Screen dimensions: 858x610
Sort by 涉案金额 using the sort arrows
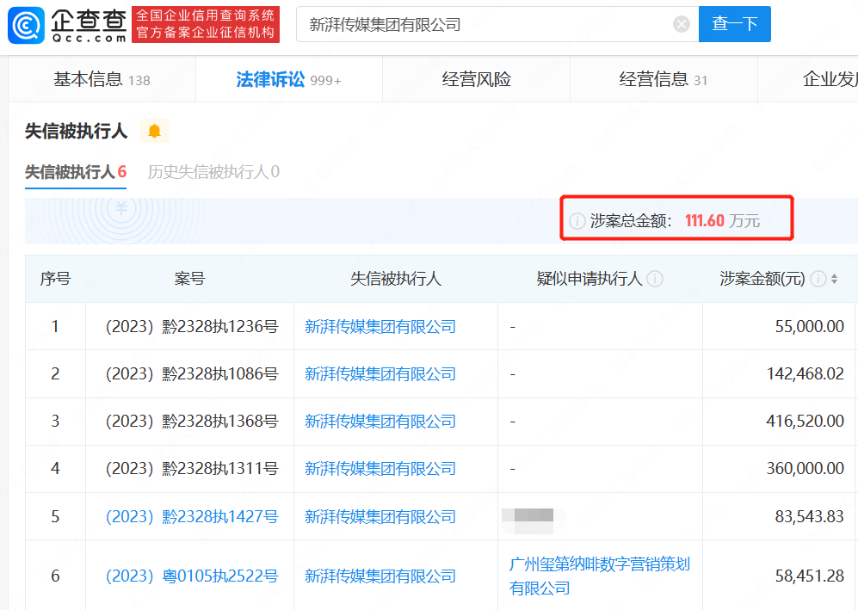point(834,279)
